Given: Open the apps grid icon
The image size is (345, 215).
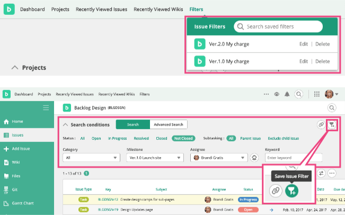Looking at the screenshot, I should click(316, 94).
